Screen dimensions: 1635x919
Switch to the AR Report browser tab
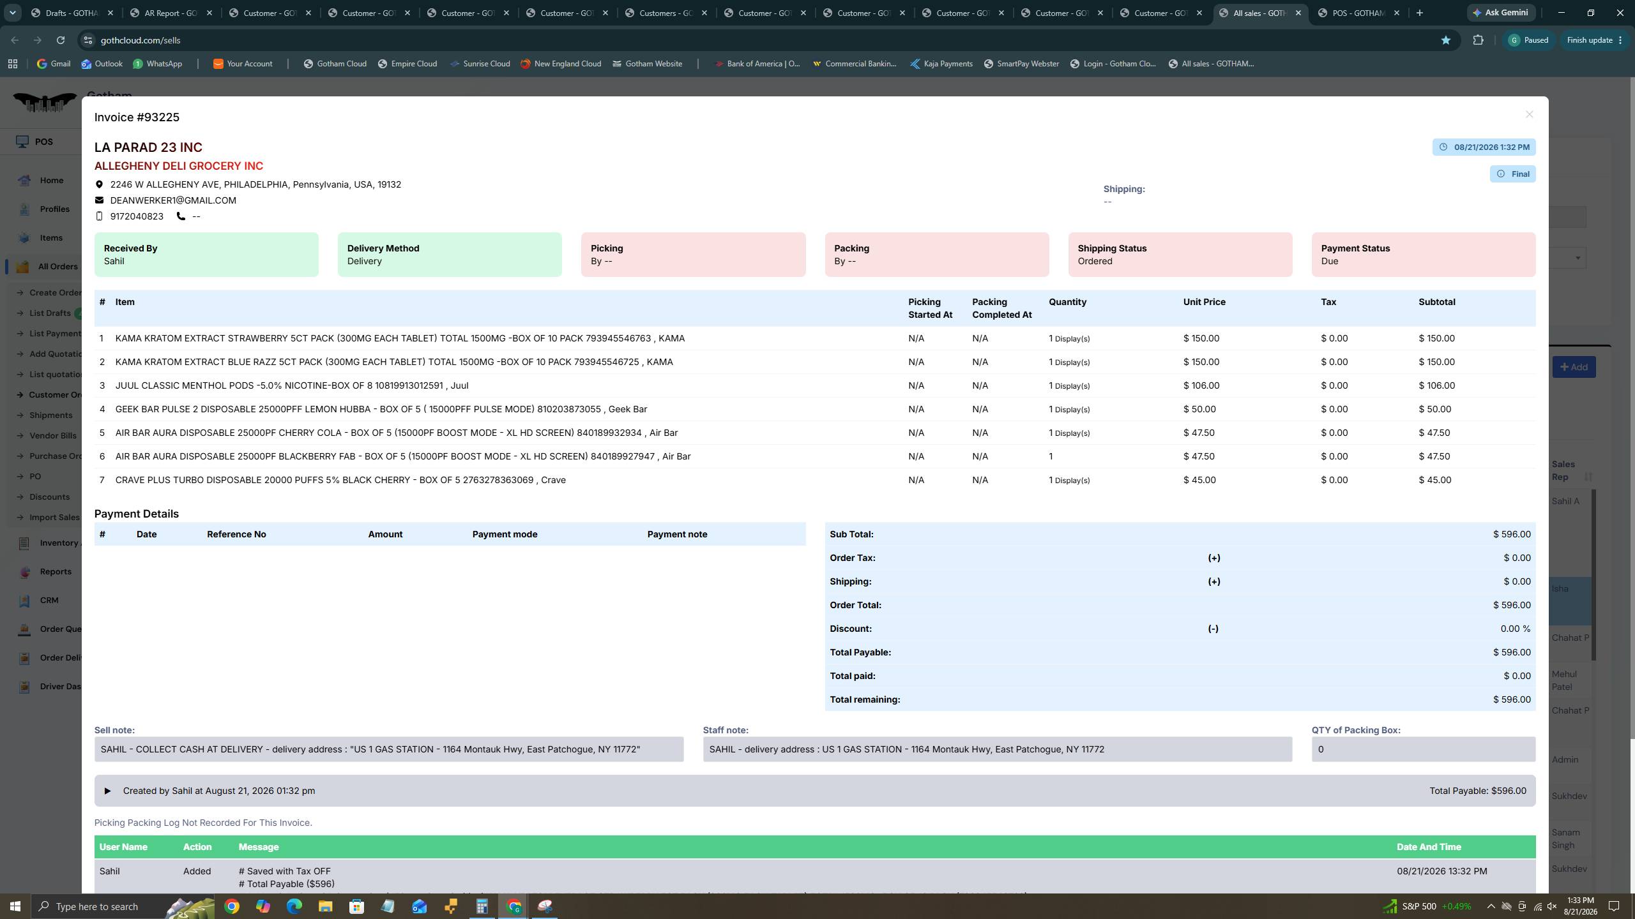(x=171, y=13)
